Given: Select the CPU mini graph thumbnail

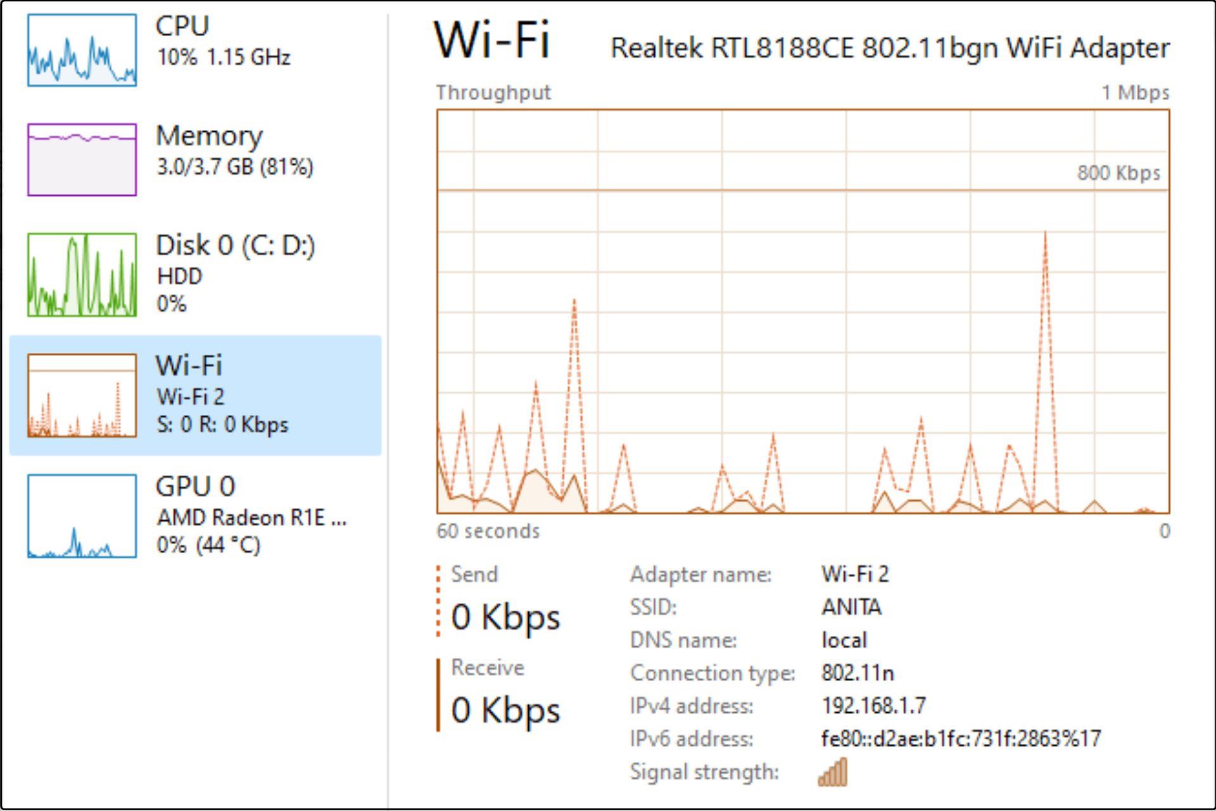Looking at the screenshot, I should click(82, 50).
